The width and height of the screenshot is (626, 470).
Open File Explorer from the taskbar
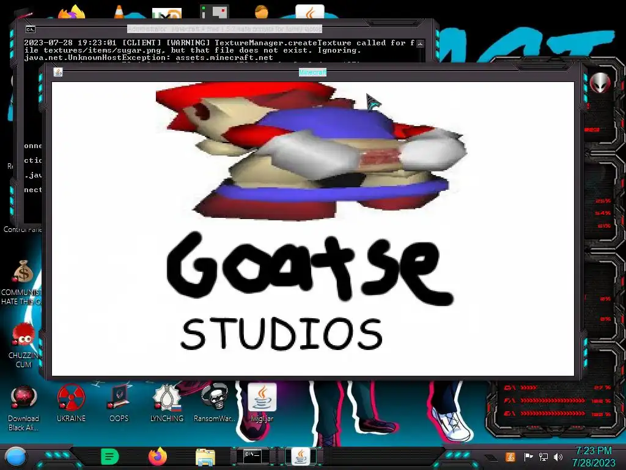coord(205,457)
